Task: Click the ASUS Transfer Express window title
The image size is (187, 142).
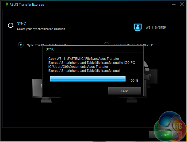Action: pos(27,4)
